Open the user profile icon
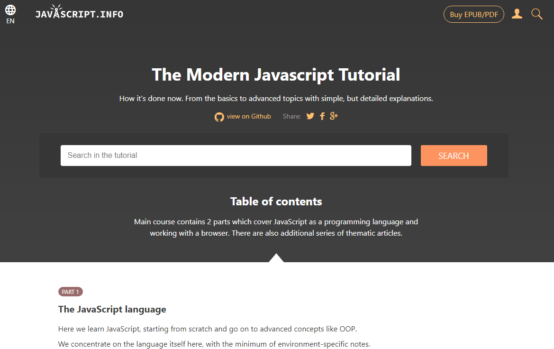The width and height of the screenshot is (554, 349). pyautogui.click(x=517, y=14)
